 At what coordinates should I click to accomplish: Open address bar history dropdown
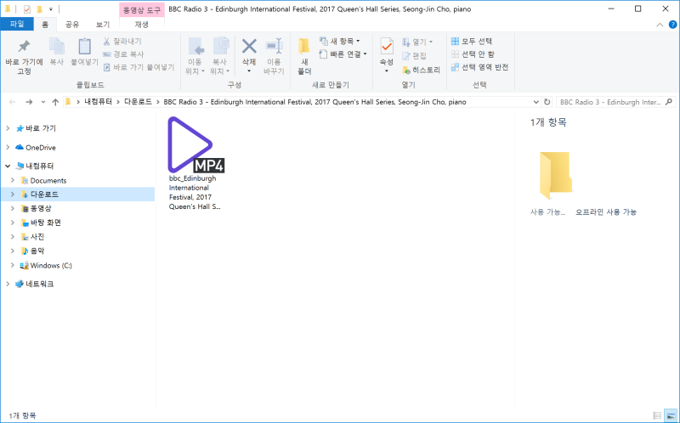(x=536, y=102)
